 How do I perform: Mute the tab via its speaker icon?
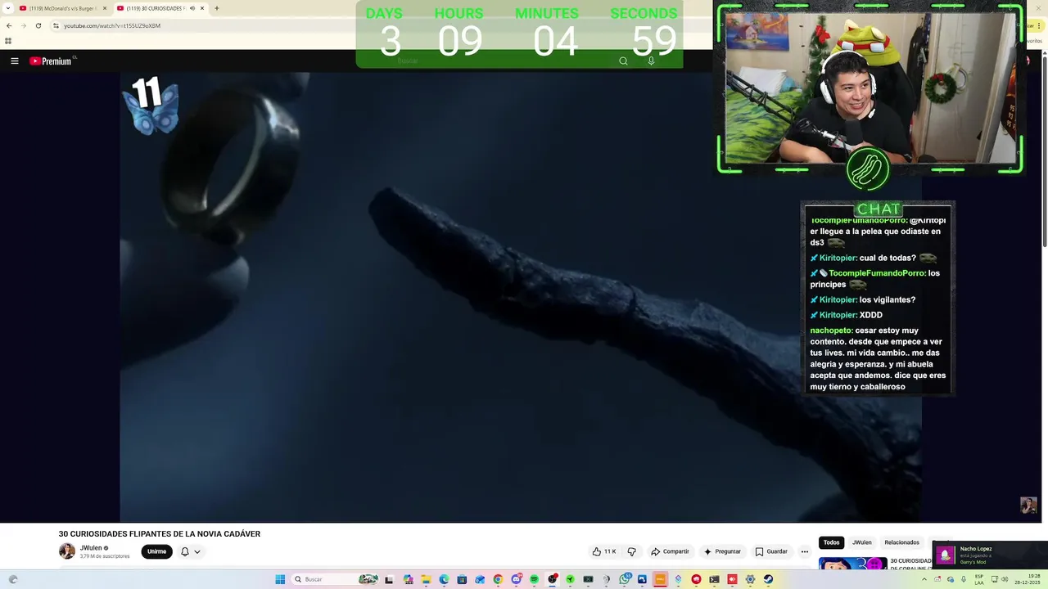pos(192,8)
